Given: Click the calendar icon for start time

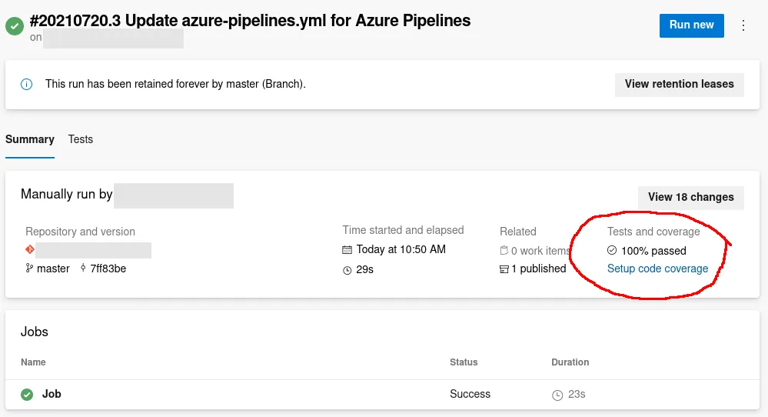Looking at the screenshot, I should [x=347, y=250].
